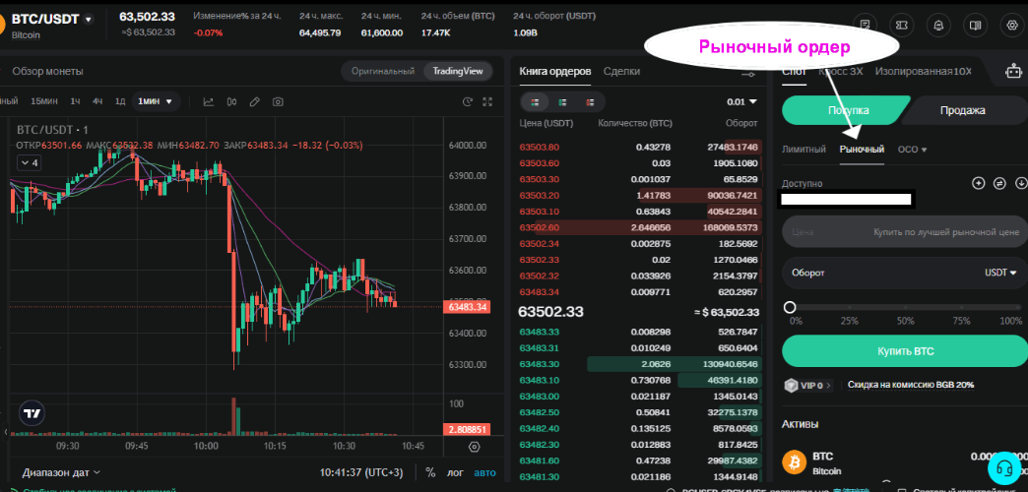Open the orders notepad icon in header

866,25
